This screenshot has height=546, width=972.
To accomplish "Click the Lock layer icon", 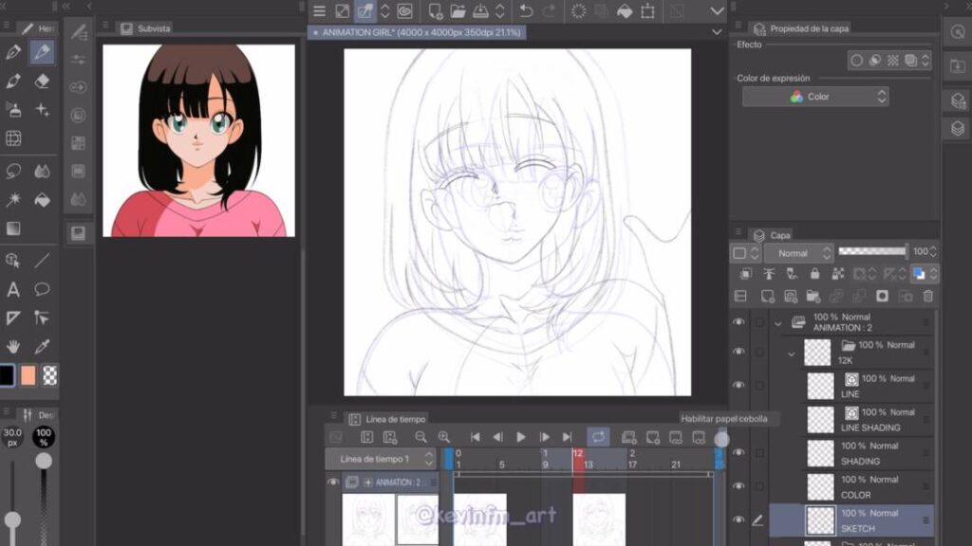I will tap(814, 273).
